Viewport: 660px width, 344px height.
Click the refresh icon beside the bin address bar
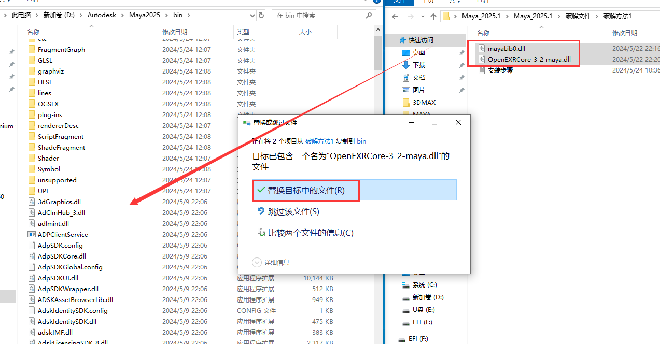tap(261, 15)
